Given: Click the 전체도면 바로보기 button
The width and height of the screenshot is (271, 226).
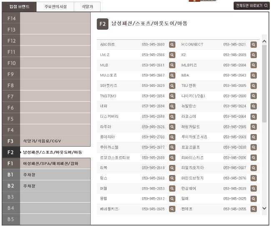Looking at the screenshot, I should coord(251,6).
